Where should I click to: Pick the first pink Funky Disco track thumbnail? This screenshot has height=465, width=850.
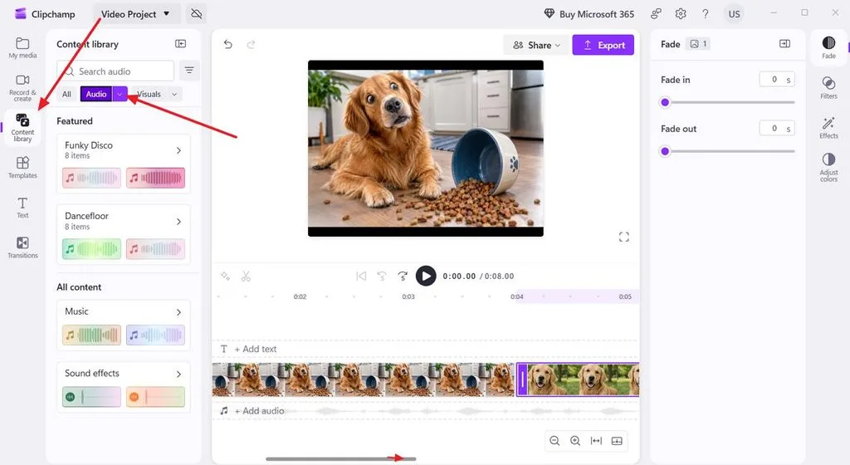(91, 178)
